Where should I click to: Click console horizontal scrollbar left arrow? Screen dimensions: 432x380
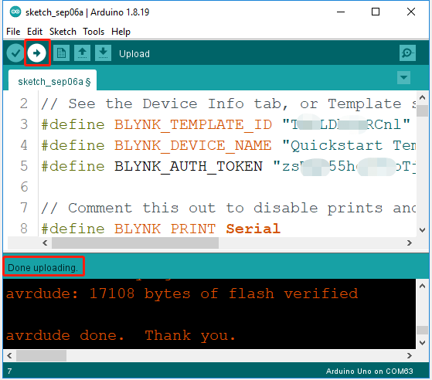[9, 355]
